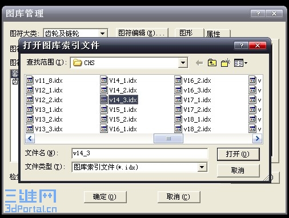The width and height of the screenshot is (289, 218).
Task: Click the file icon of V16_2.idx
Action: (178, 80)
